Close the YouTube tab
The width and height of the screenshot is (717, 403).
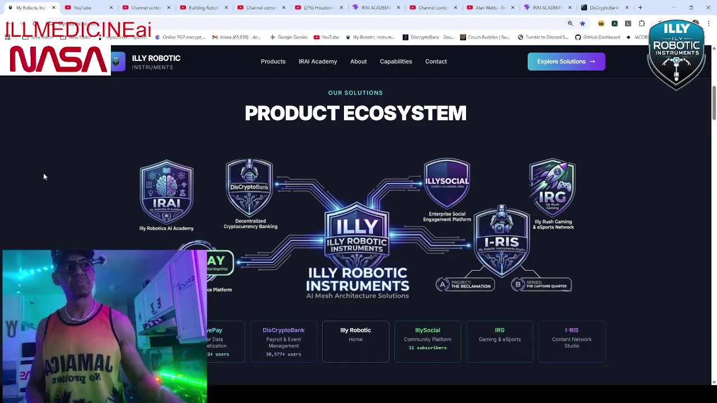pos(111,8)
